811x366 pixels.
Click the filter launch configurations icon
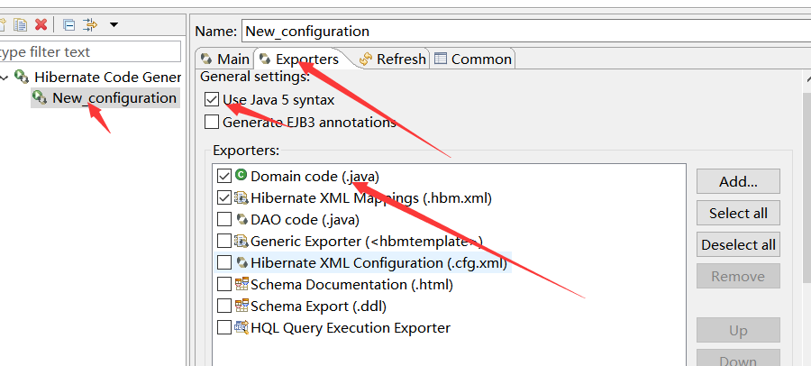tap(90, 24)
